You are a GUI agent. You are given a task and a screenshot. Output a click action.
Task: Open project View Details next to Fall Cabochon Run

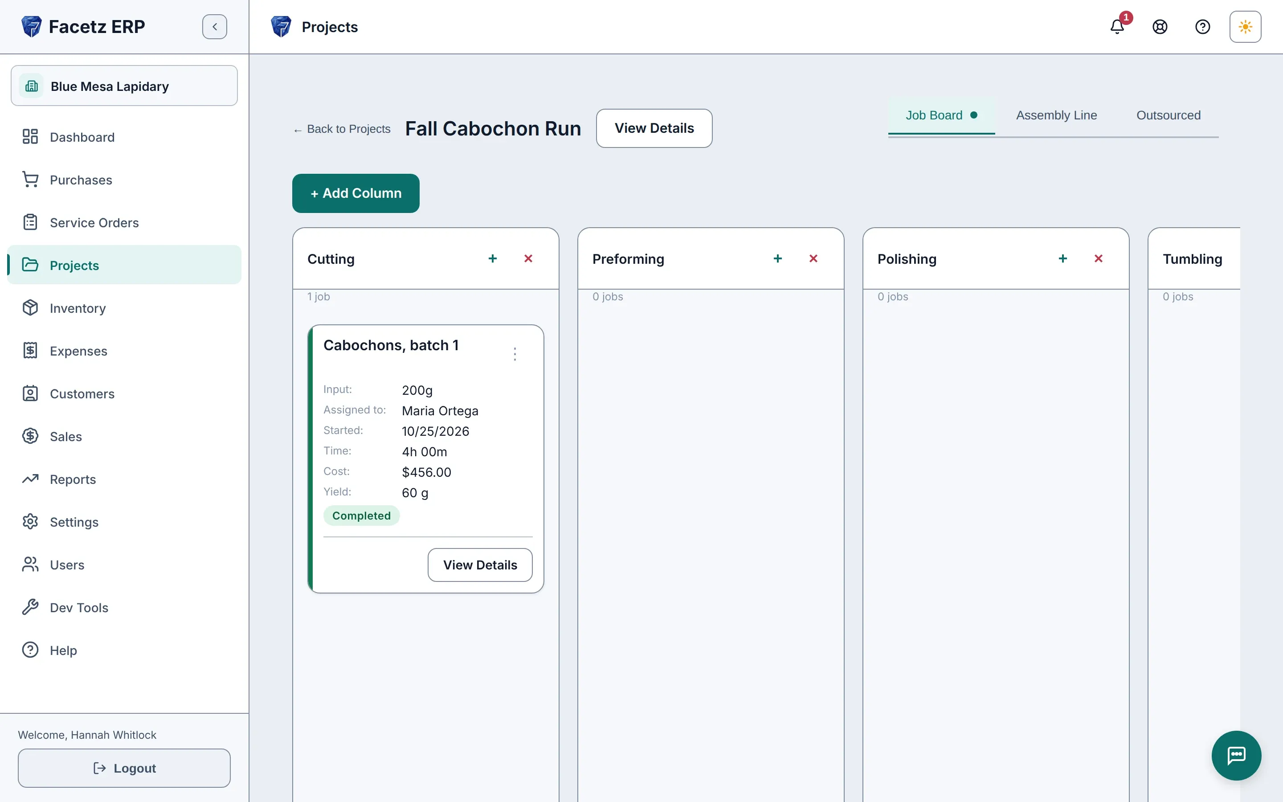[x=654, y=128]
